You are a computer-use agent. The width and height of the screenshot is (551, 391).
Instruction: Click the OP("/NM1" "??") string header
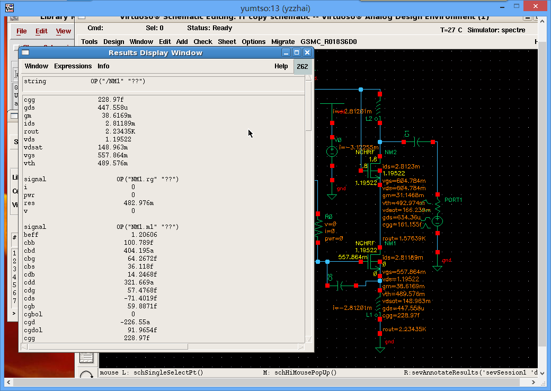[118, 81]
